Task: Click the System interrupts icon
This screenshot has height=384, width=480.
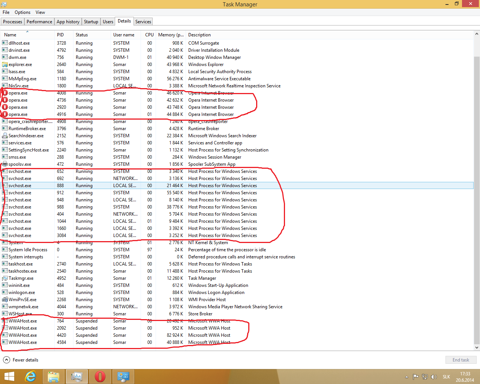Action: 5,257
